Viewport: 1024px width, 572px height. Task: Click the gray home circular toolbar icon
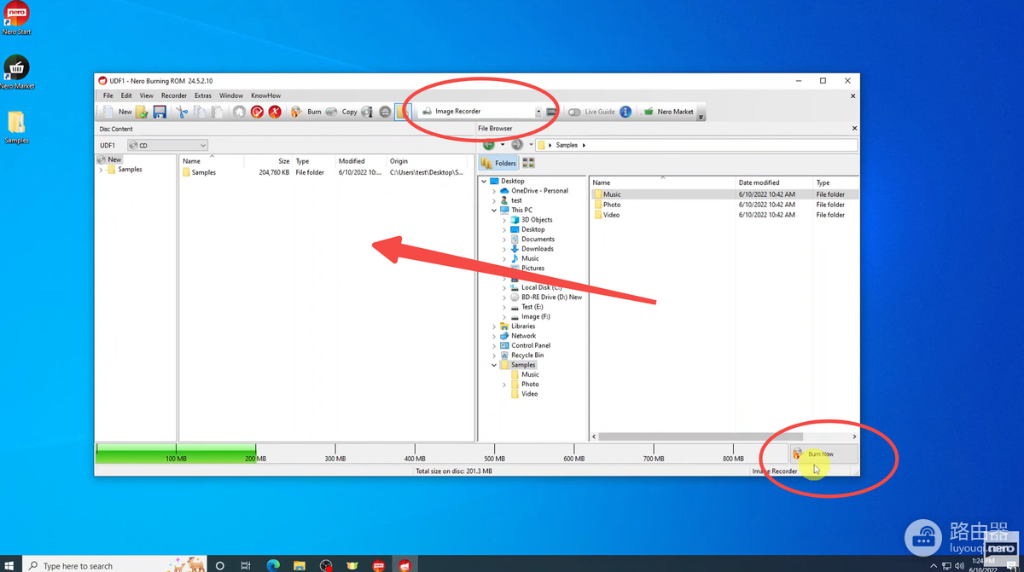240,112
